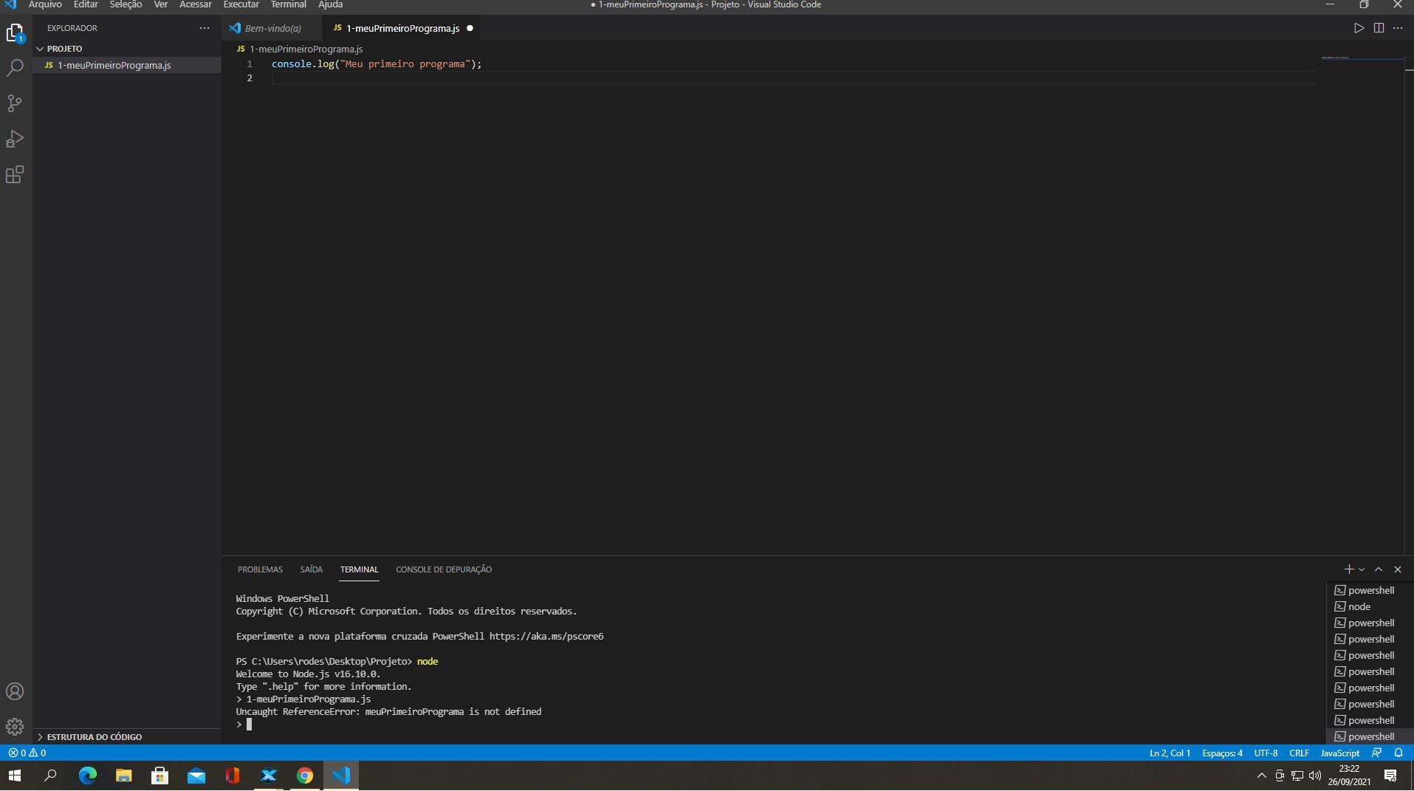Place cursor on editor line 2
This screenshot has height=791, width=1414.
point(794,78)
